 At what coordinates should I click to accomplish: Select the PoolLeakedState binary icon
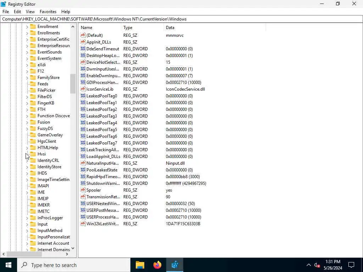click(x=83, y=170)
